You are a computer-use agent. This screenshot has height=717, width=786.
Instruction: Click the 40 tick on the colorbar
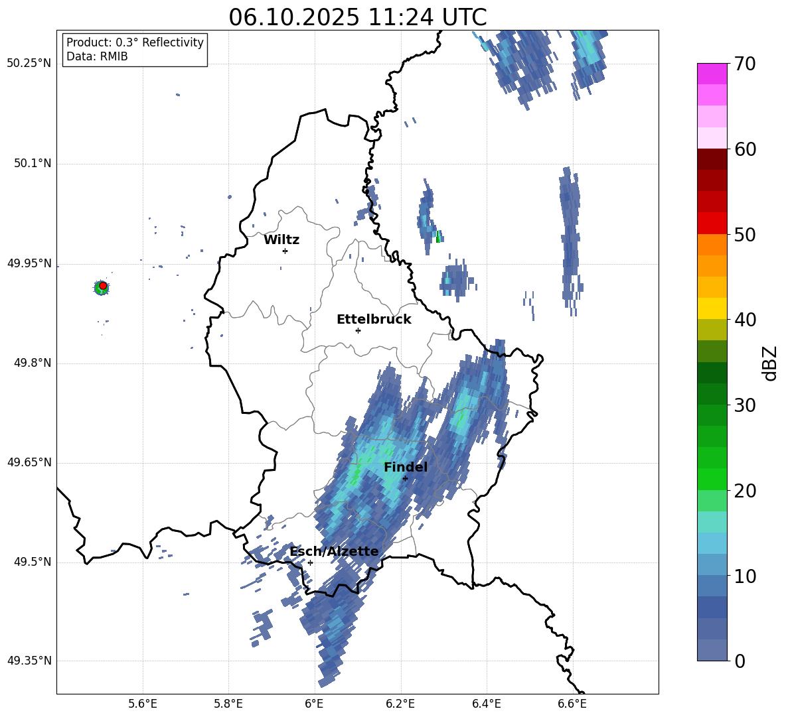(x=746, y=320)
